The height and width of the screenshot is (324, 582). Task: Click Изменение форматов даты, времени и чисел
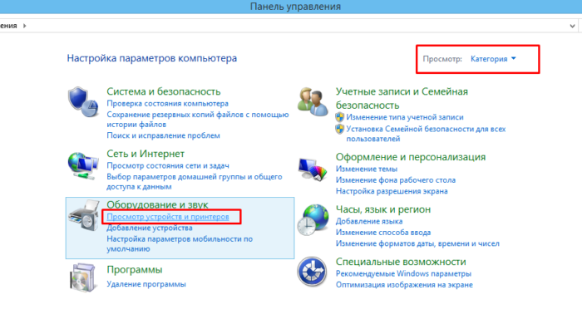(417, 243)
